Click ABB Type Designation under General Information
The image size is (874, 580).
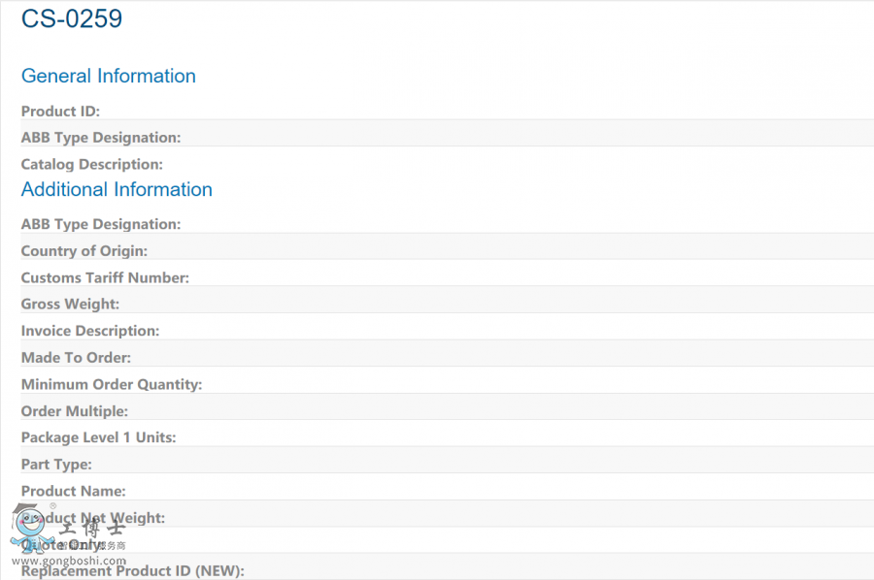point(101,138)
